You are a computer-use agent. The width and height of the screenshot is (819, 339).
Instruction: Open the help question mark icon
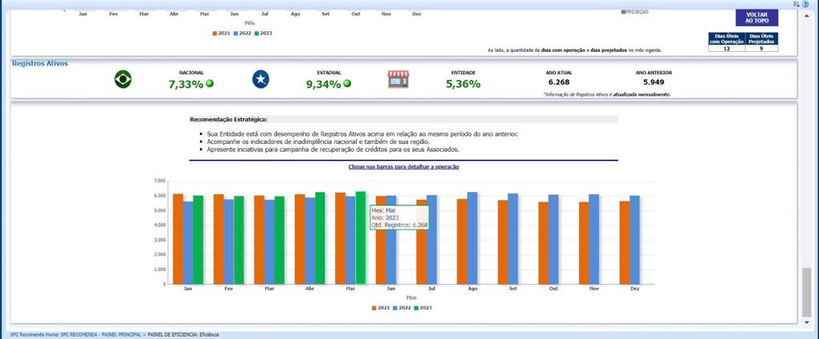click(805, 4)
